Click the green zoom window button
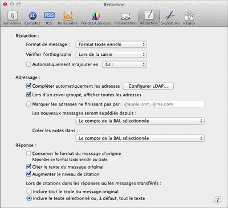This screenshot has height=208, width=228. (18, 5)
